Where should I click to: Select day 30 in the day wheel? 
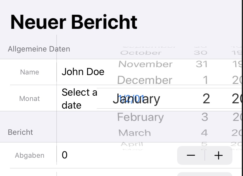pyautogui.click(x=201, y=53)
